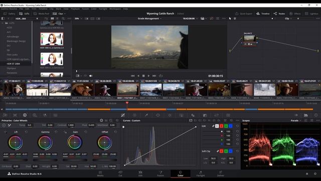The image size is (321, 181).
Task: Show the Scopes panel icon
Action: (306, 115)
